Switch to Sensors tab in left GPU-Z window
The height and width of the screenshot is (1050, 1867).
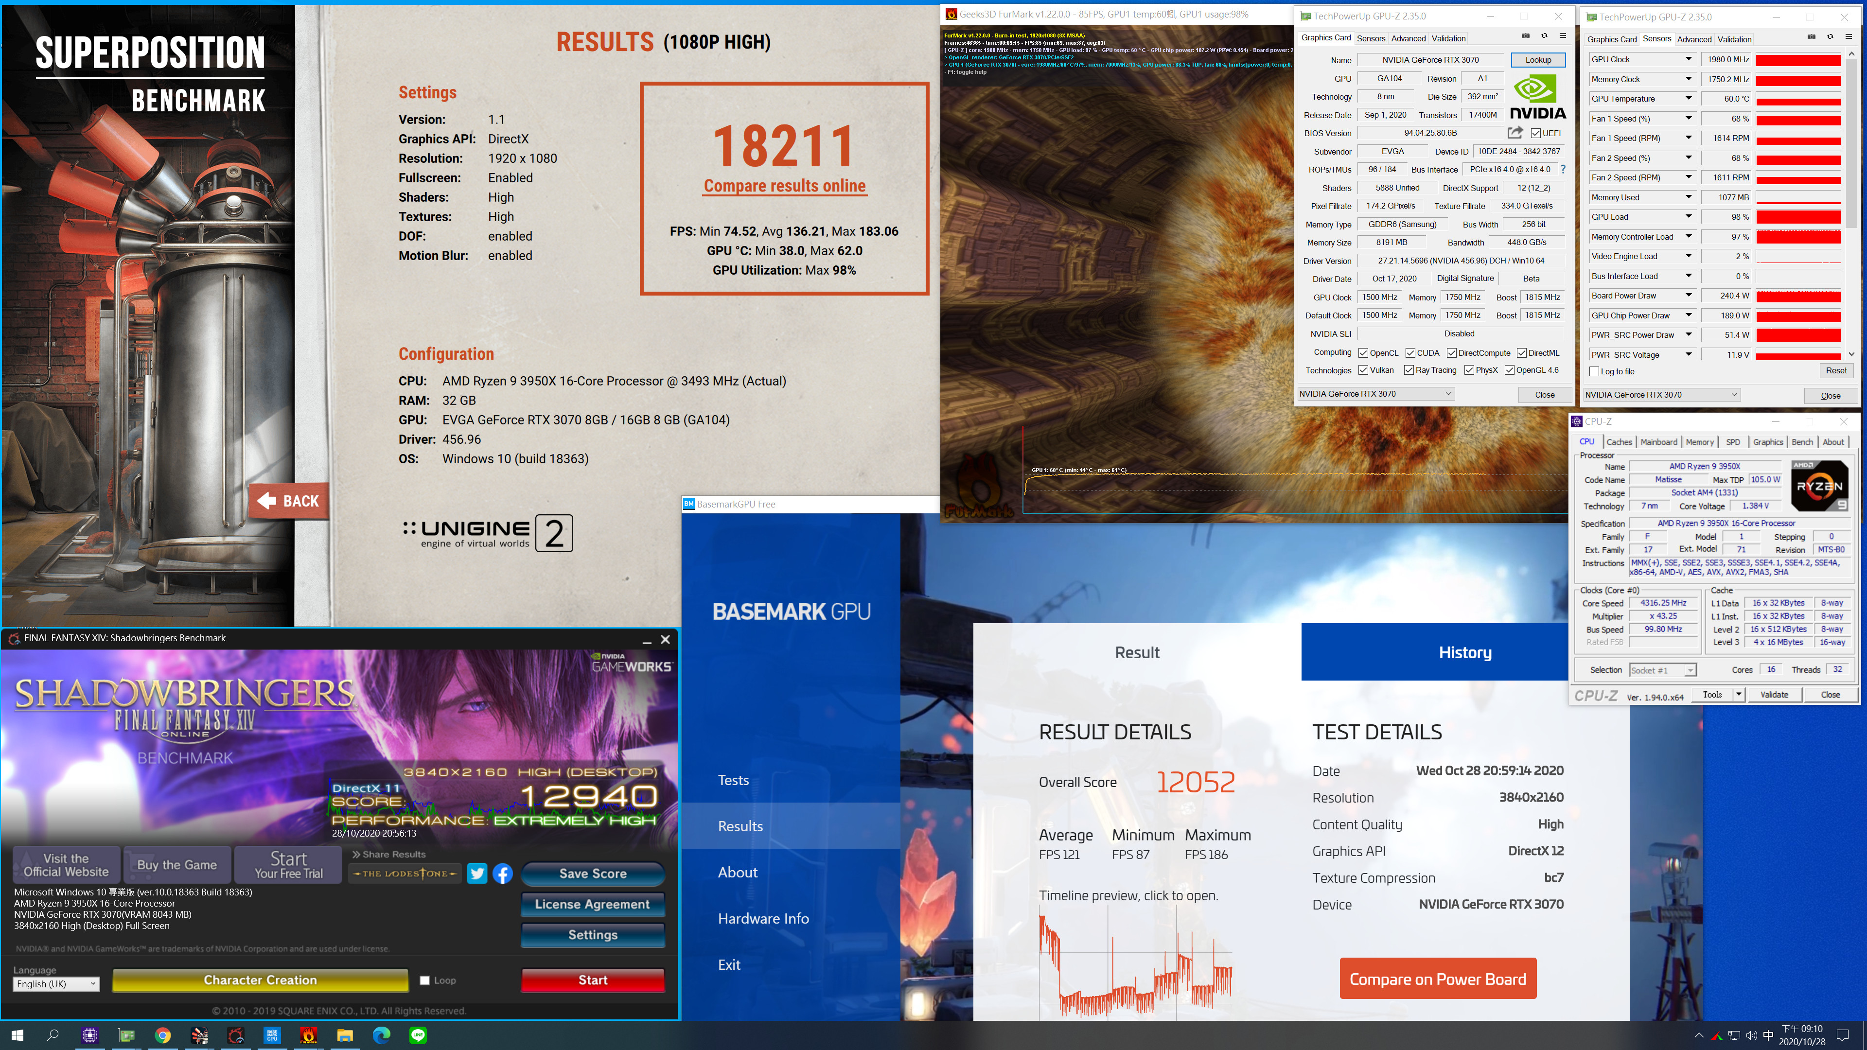[1371, 38]
